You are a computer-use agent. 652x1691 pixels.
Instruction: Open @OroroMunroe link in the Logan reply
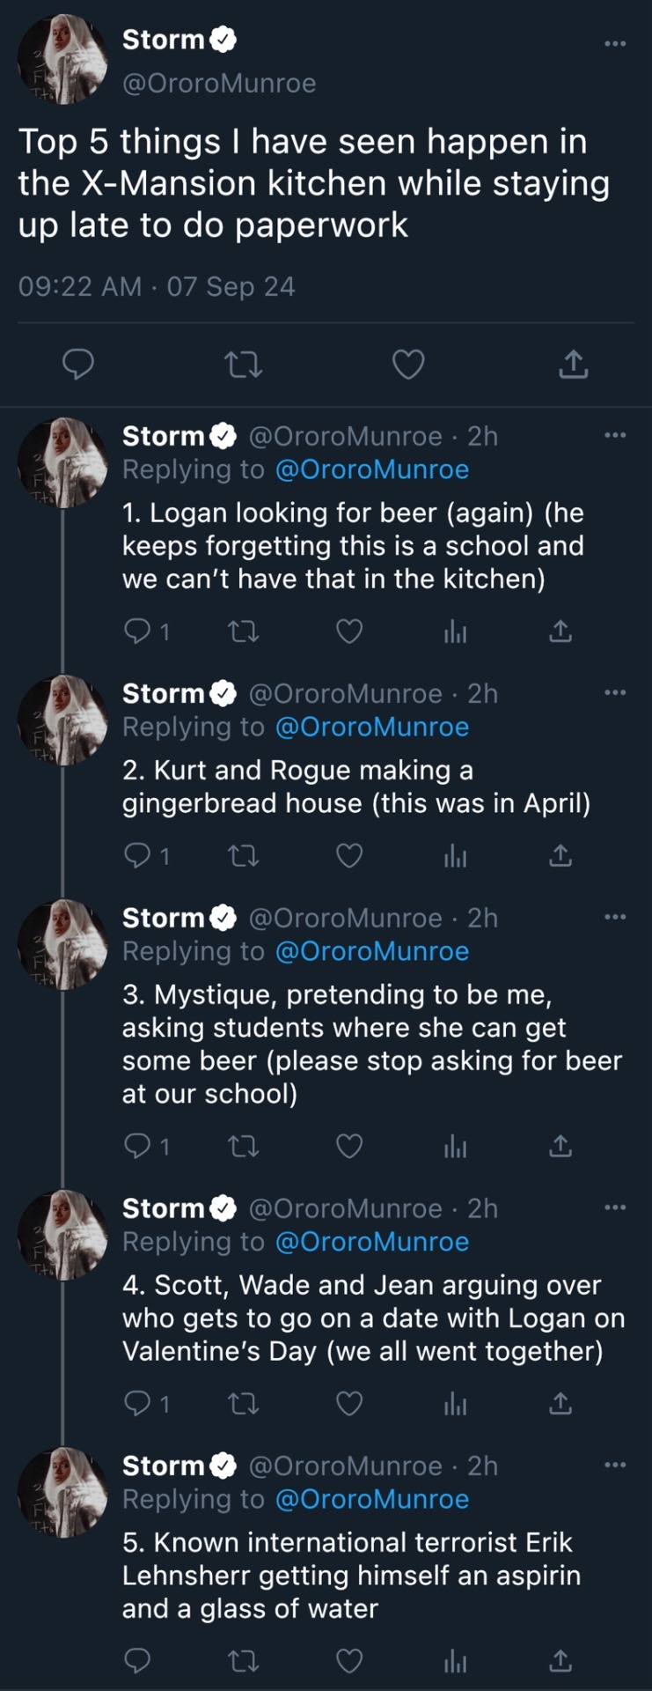(372, 470)
